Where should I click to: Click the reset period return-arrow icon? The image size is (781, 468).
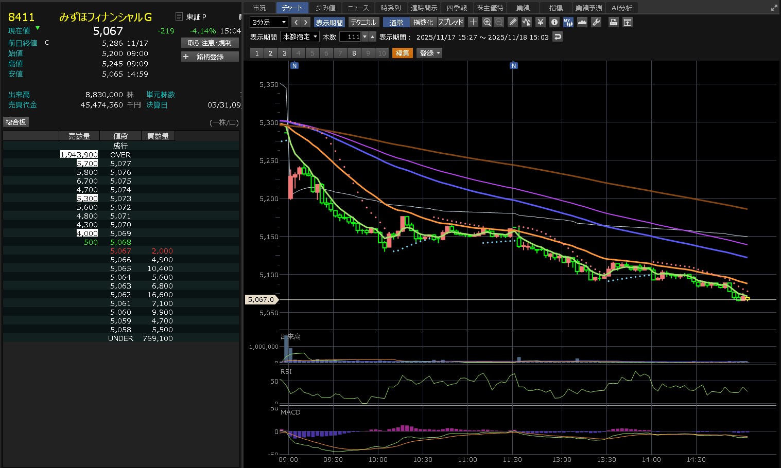tap(557, 37)
